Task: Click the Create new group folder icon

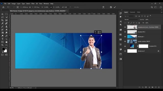Action: [152, 87]
